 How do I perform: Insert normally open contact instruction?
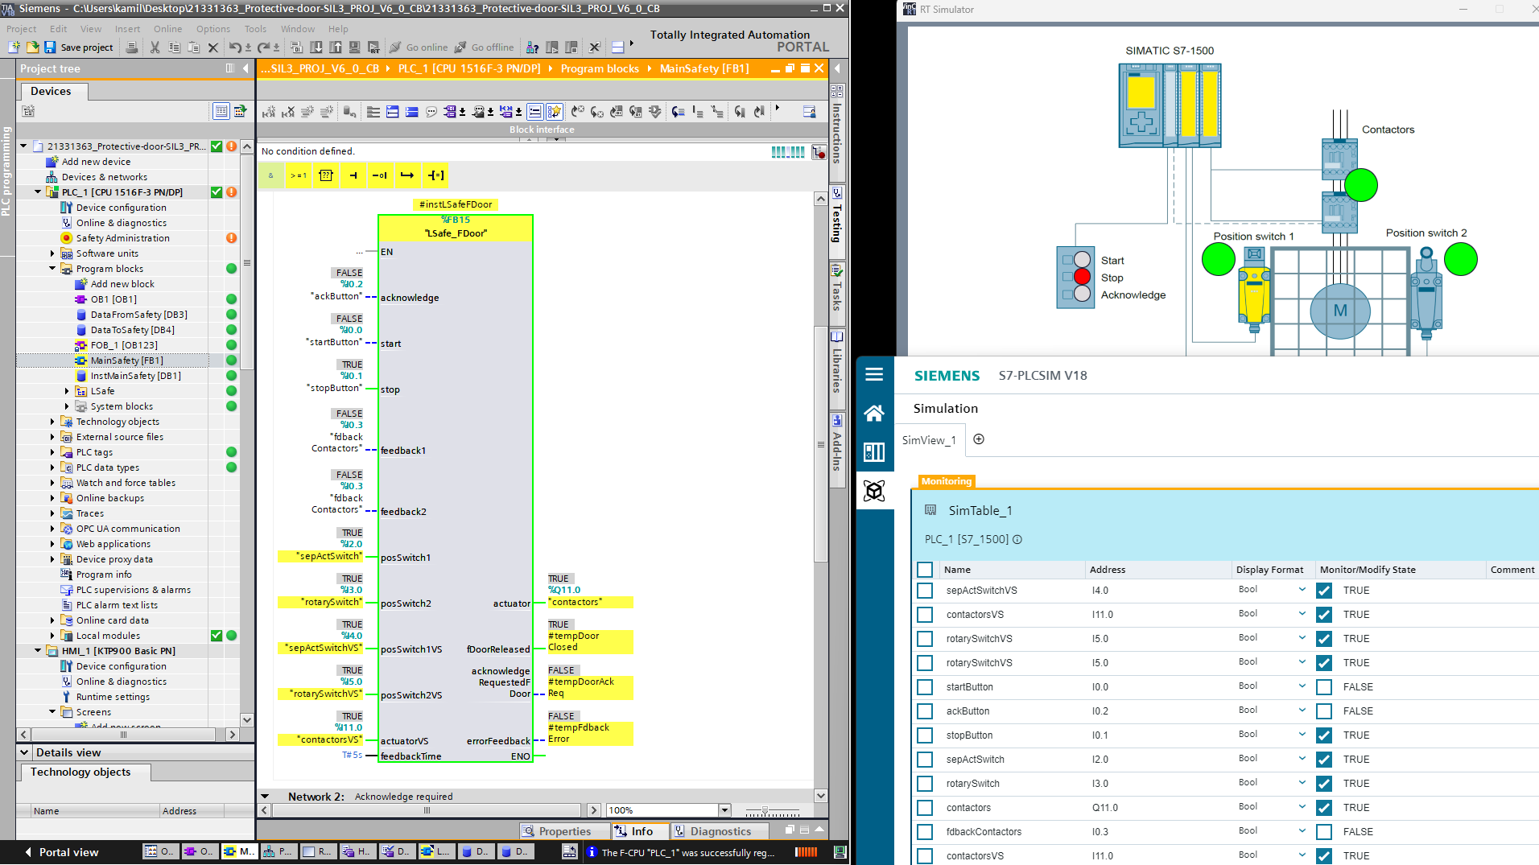(353, 175)
